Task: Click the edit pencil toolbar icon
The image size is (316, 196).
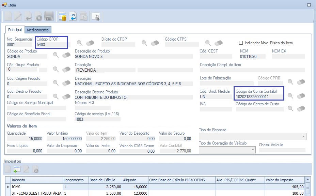Action: (x=18, y=16)
